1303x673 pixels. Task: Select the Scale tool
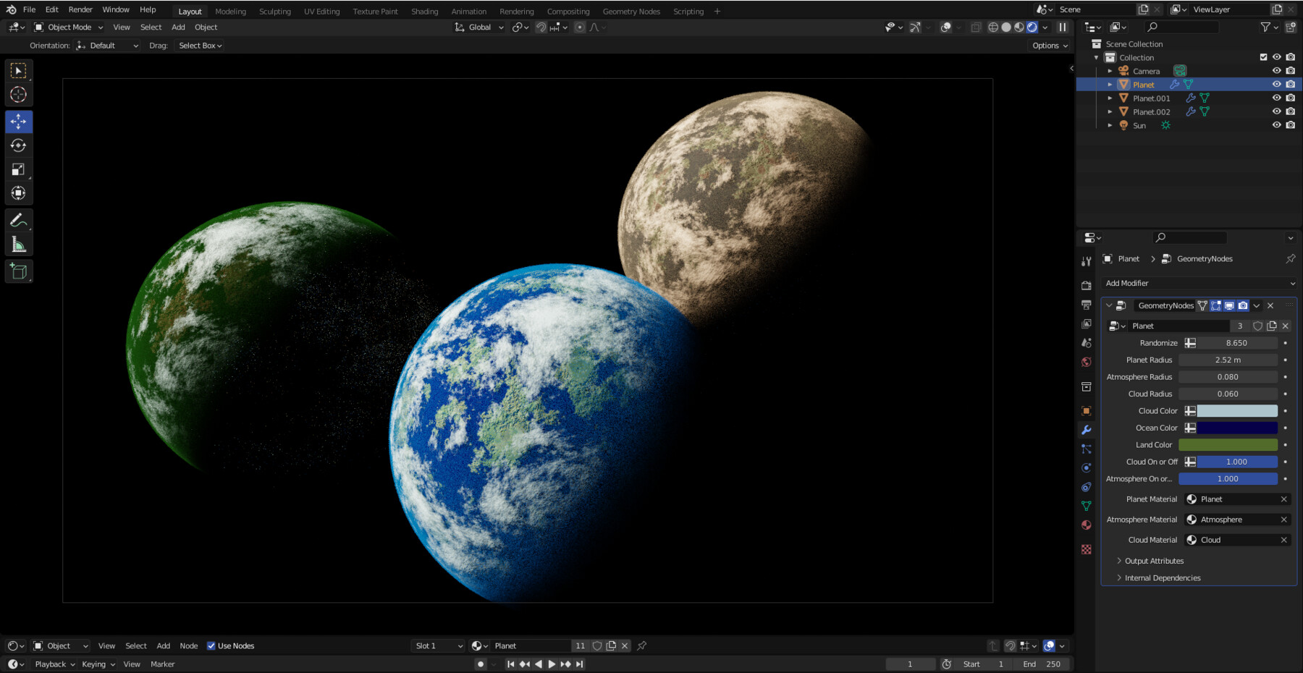18,169
